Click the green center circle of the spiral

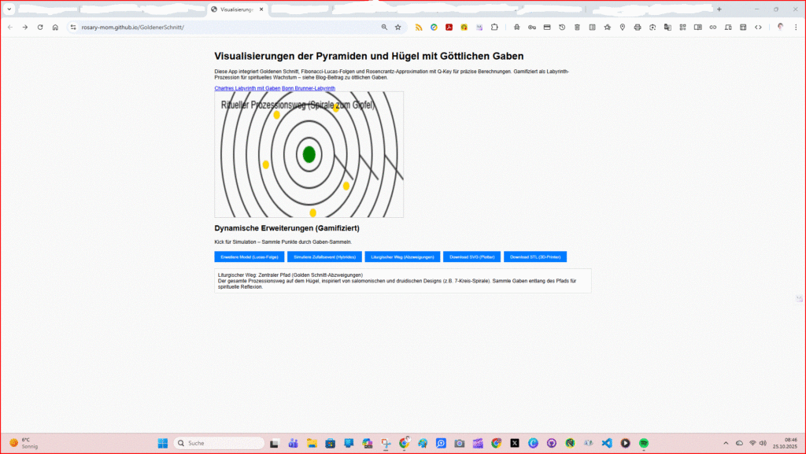coord(309,154)
